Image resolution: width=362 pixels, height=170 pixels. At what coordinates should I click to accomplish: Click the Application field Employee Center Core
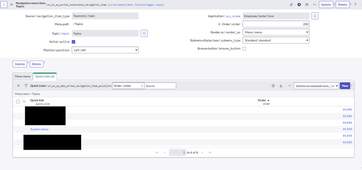(x=276, y=16)
